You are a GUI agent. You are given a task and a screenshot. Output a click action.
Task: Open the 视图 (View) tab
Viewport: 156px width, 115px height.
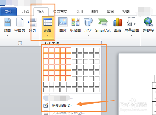(126, 12)
